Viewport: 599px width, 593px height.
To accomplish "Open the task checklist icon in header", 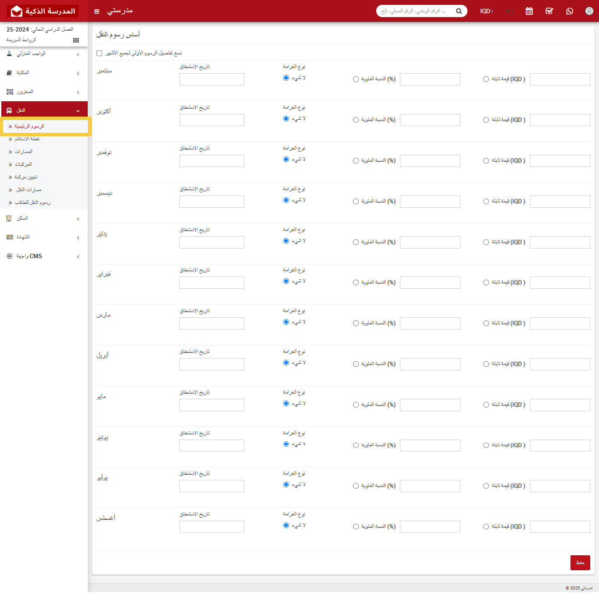I will 549,11.
